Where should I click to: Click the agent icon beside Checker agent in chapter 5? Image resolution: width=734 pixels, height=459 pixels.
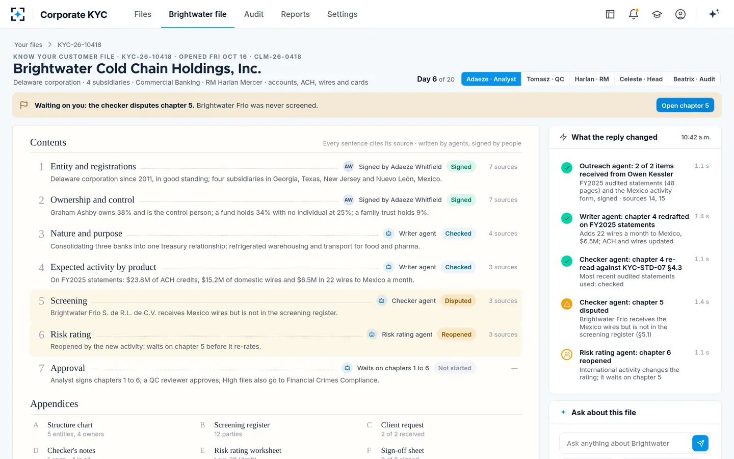tap(382, 301)
